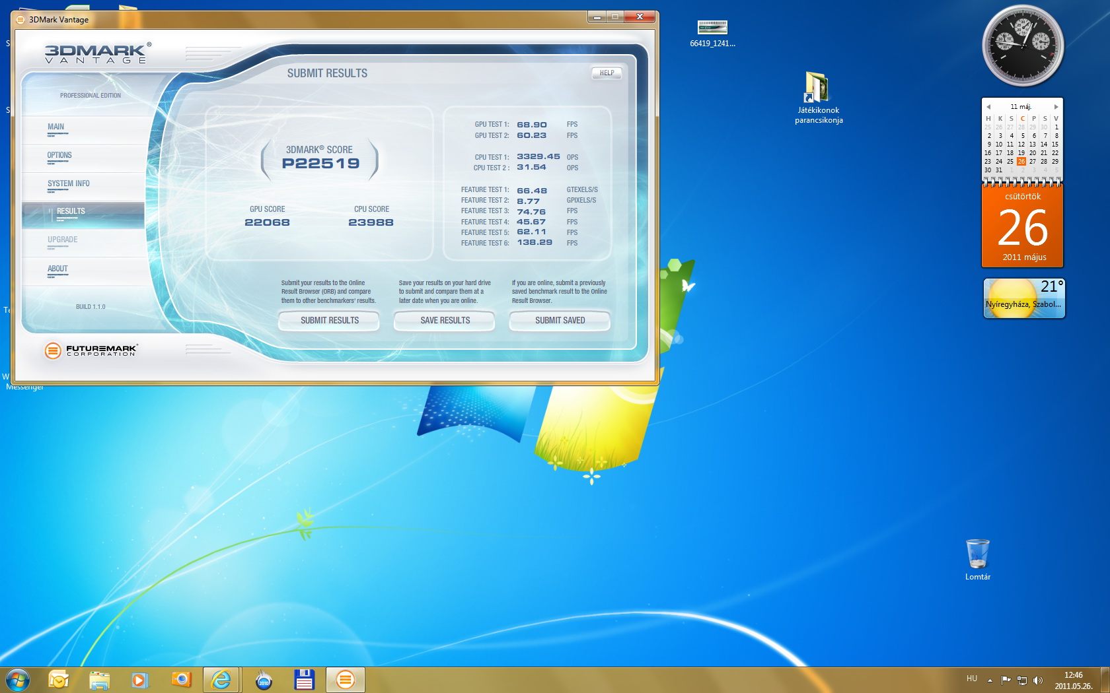Click the BUILD 1.1.0 label
The image size is (1110, 693).
pyautogui.click(x=91, y=307)
